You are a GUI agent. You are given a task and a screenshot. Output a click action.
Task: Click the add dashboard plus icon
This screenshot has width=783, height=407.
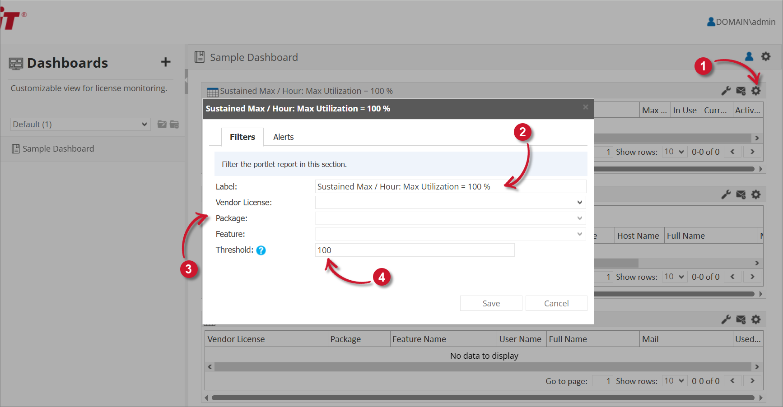click(x=166, y=62)
